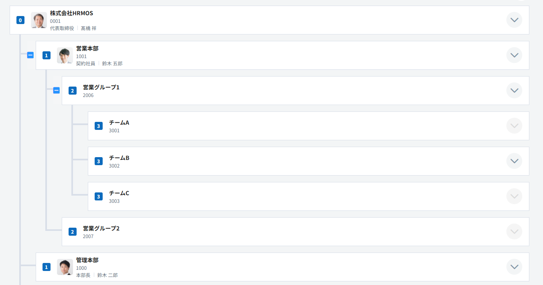Click the level 1 badge beside 営業本部
Image resolution: width=543 pixels, height=285 pixels.
point(47,55)
